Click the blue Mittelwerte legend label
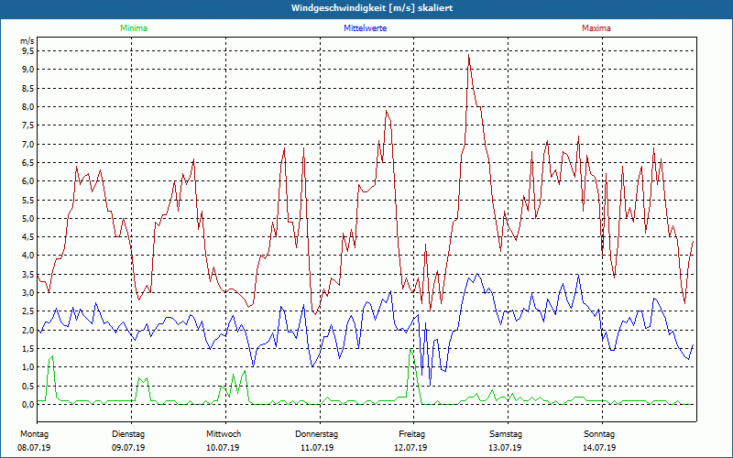Screen dimensions: 733x458 [x=365, y=28]
